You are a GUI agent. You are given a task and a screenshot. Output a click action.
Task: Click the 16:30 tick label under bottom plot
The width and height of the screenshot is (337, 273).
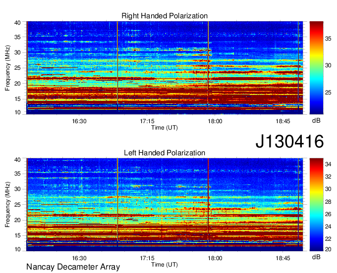click(79, 258)
